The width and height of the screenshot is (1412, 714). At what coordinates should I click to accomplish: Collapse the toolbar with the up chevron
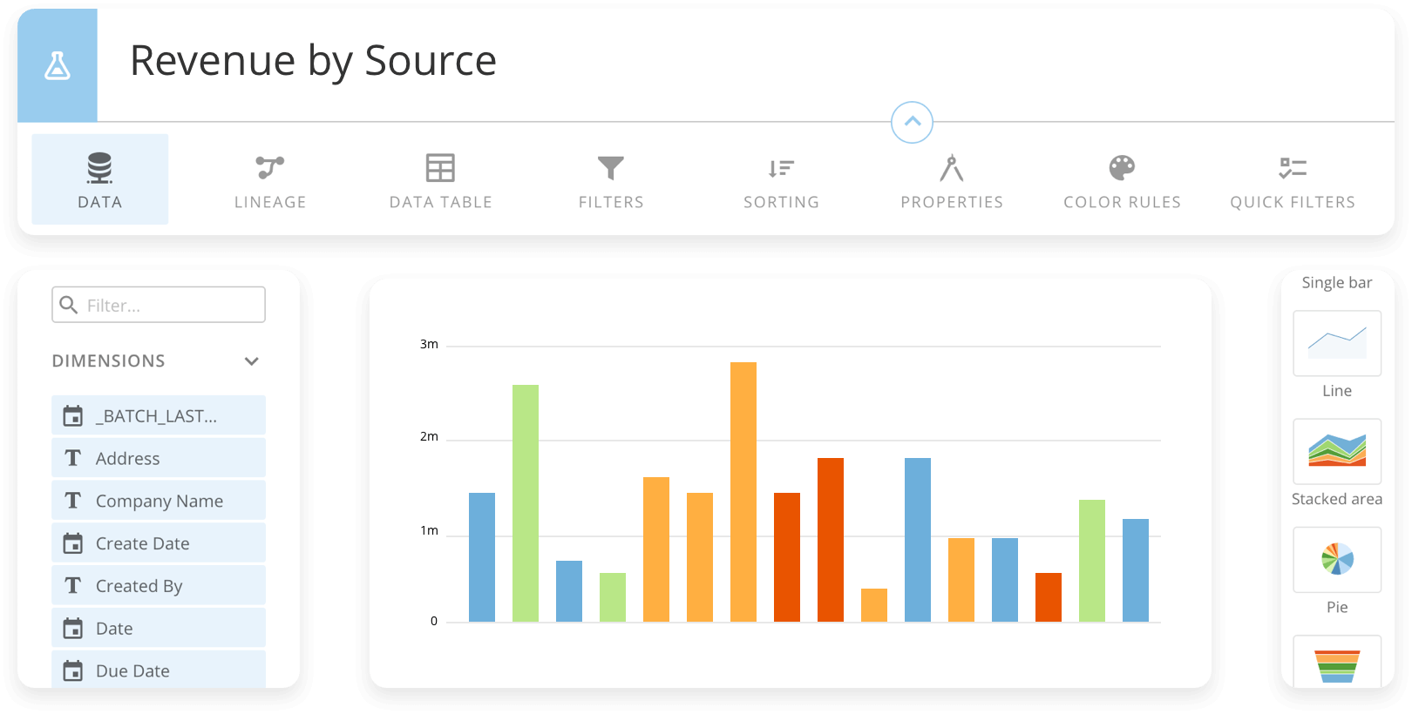click(912, 122)
